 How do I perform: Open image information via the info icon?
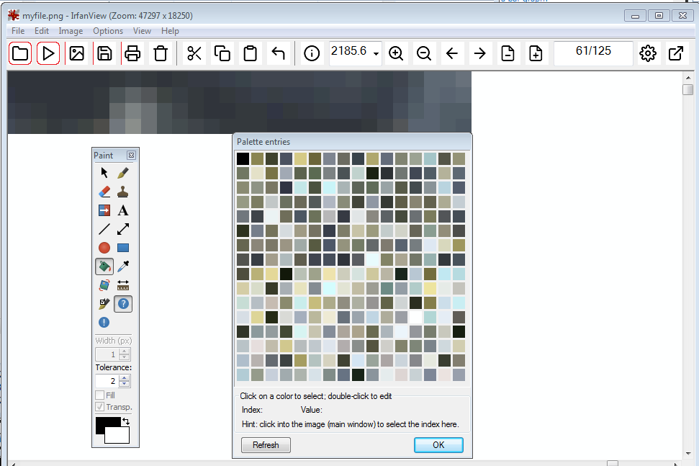click(312, 53)
